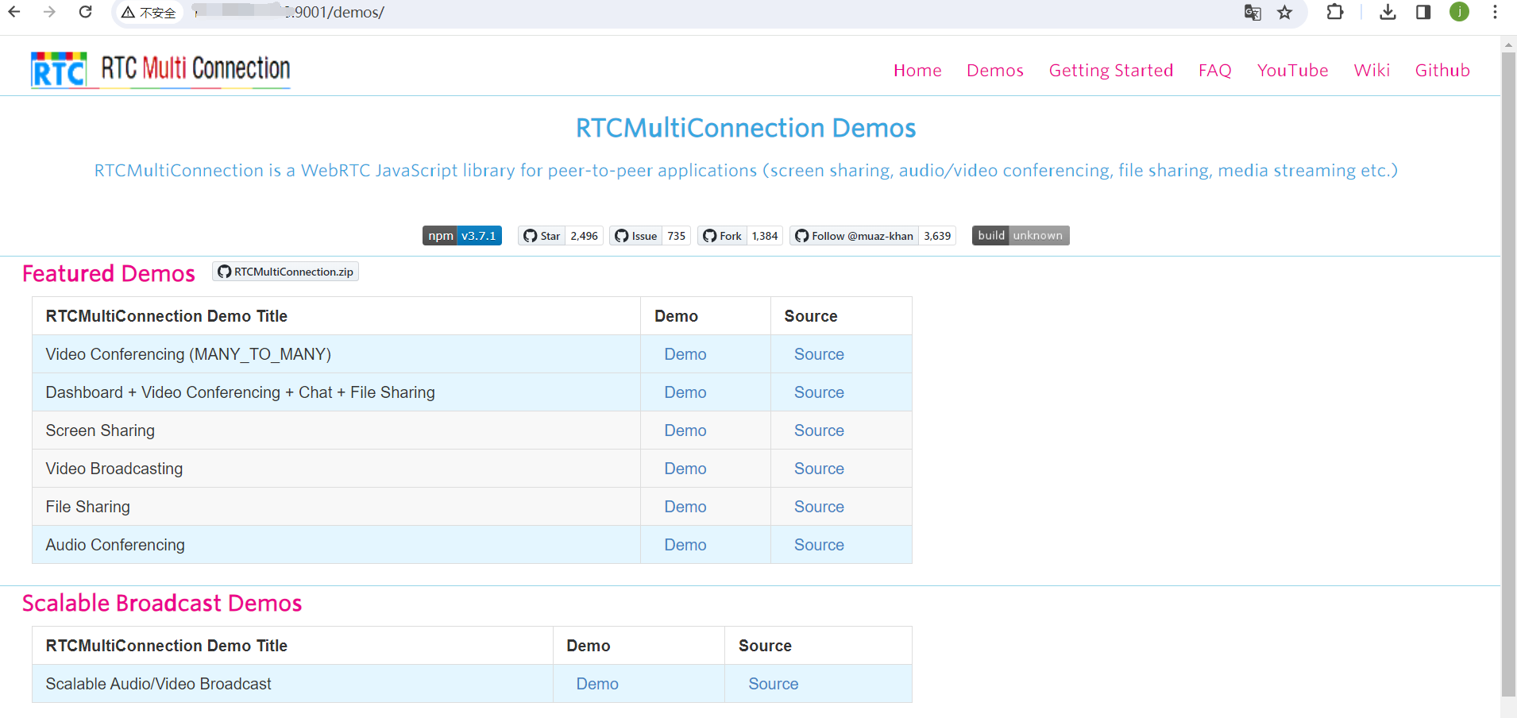1517x718 pixels.
Task: Open the Chrome three-dot menu
Action: [1495, 12]
